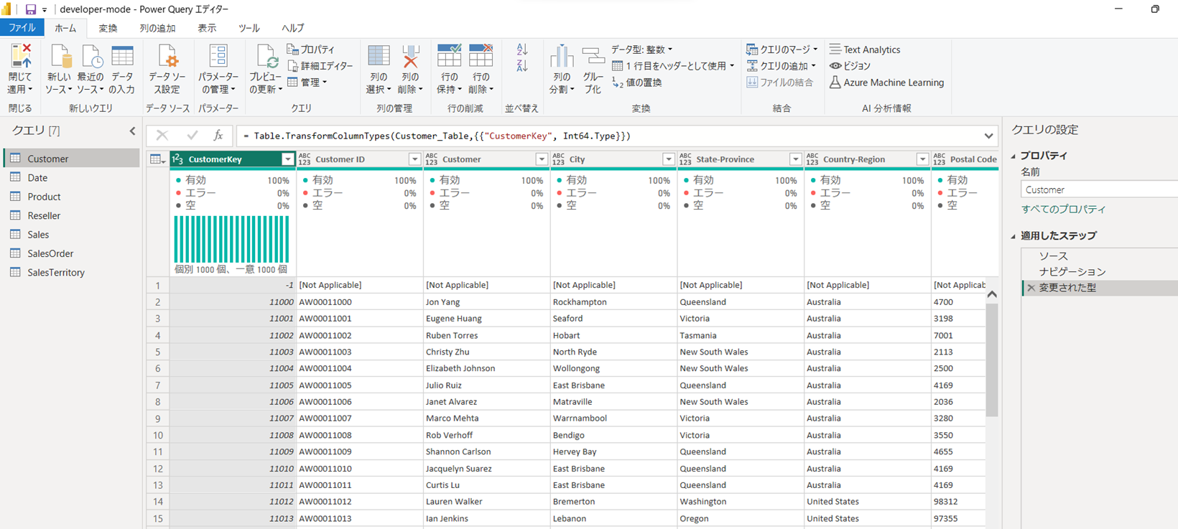Image resolution: width=1178 pixels, height=529 pixels.
Task: Switch to the Tools (ツール) tab
Action: [x=249, y=28]
